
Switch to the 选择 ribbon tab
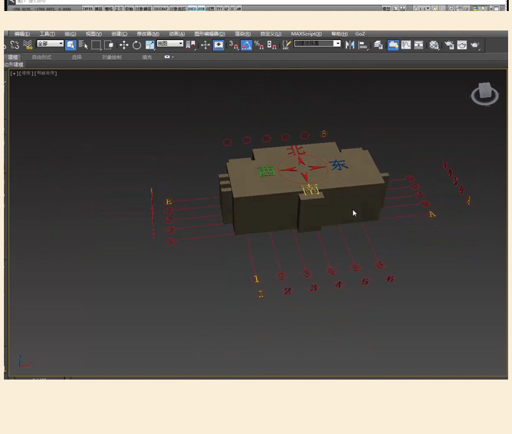tap(76, 57)
